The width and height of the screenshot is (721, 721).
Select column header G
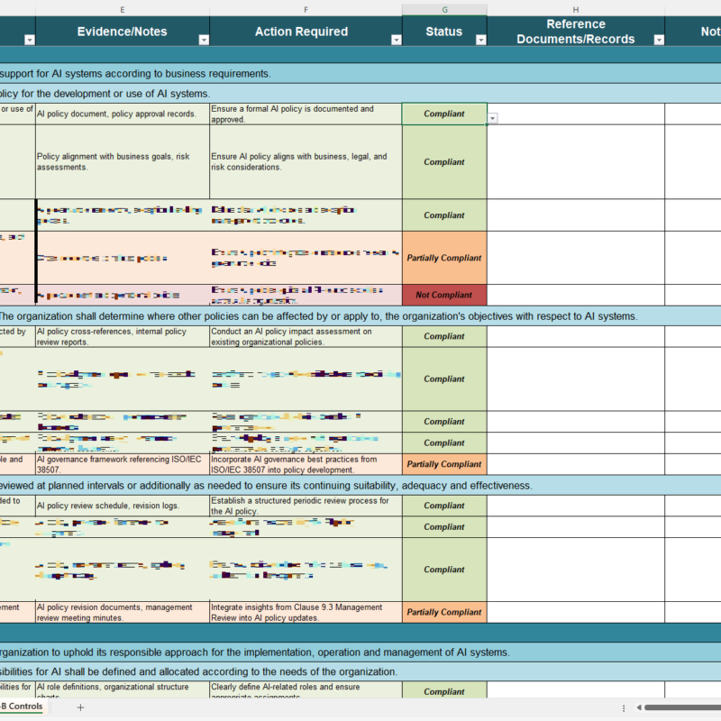point(444,10)
